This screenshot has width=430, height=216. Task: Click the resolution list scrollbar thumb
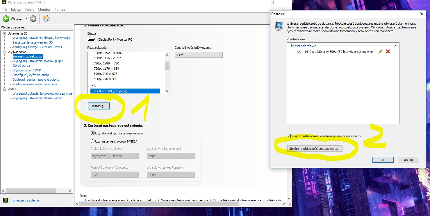pos(167,66)
